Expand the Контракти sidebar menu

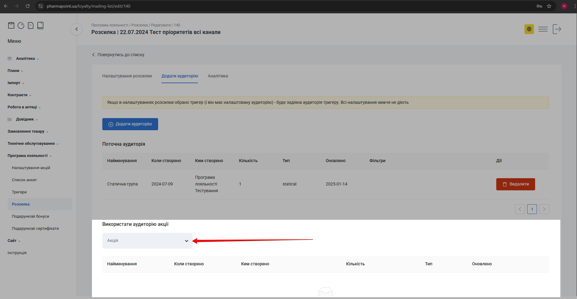19,95
